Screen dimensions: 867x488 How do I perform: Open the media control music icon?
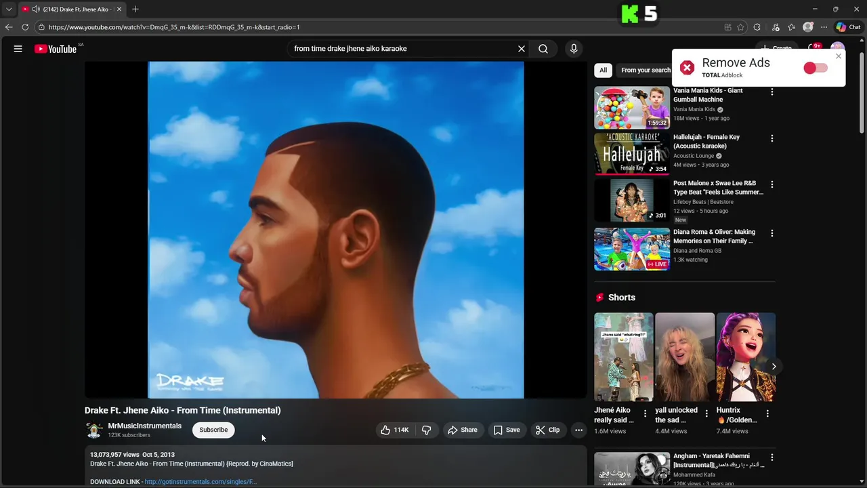click(x=776, y=27)
